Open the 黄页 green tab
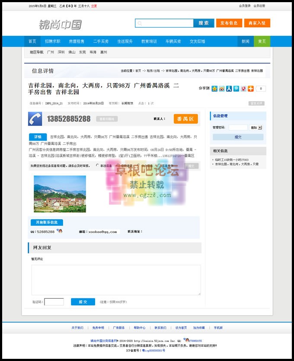The height and width of the screenshot is (361, 294). [x=262, y=42]
